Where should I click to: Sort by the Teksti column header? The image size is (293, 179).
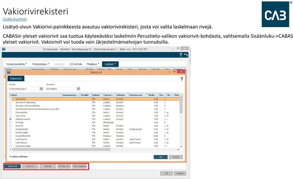coord(35,95)
